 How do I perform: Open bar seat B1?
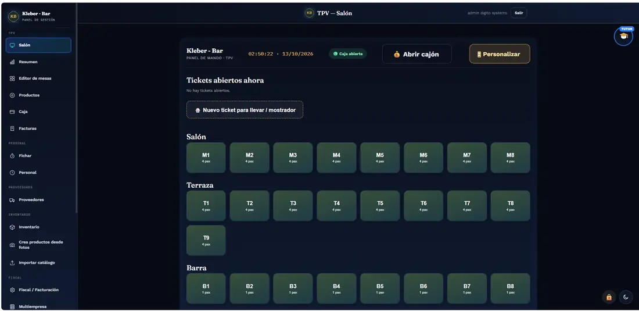[206, 288]
